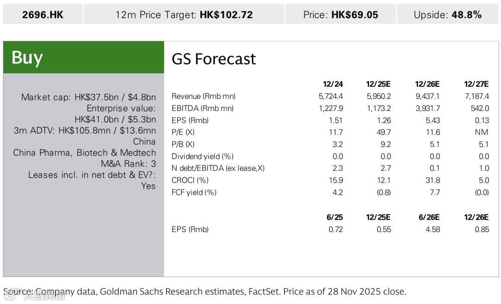Select Revenue value 5,724.4
Screen dimensions: 501x304
[331, 96]
